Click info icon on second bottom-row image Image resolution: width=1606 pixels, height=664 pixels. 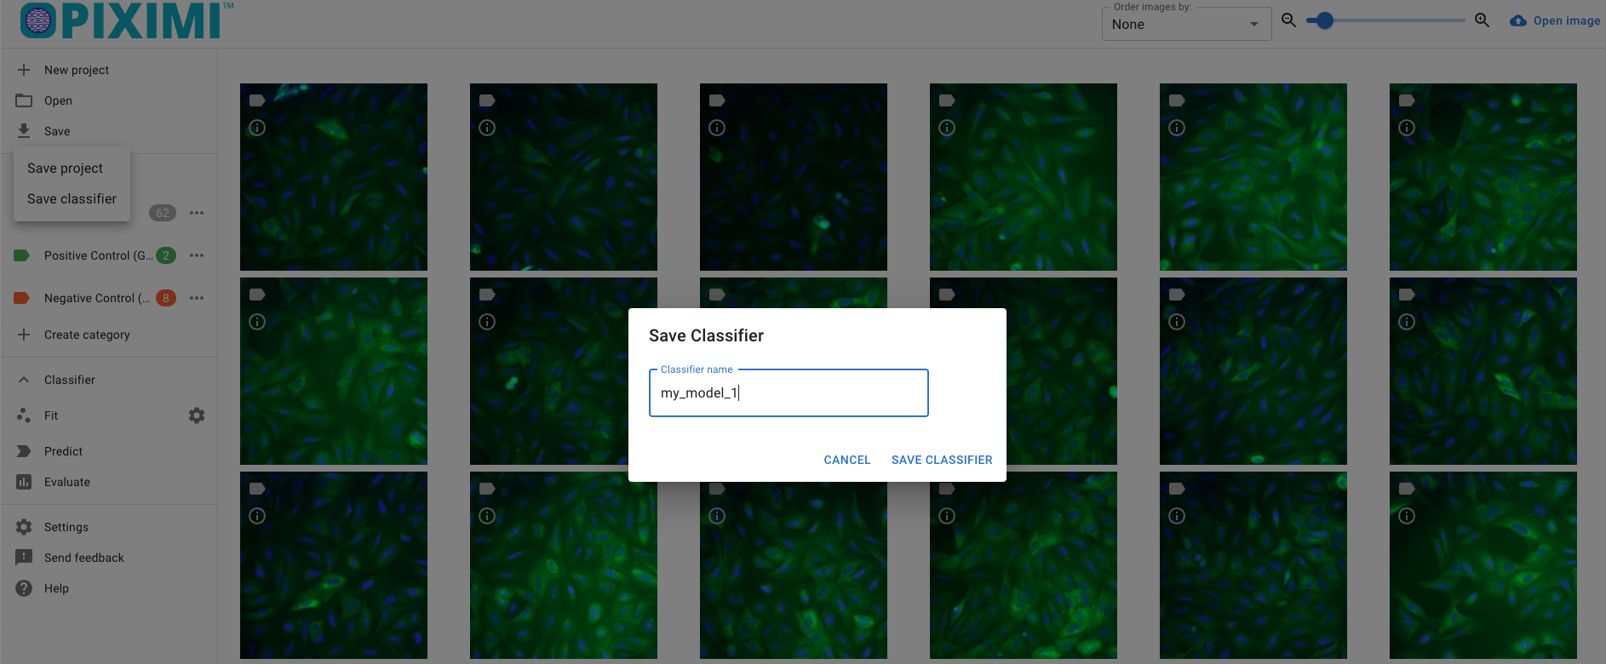point(487,516)
